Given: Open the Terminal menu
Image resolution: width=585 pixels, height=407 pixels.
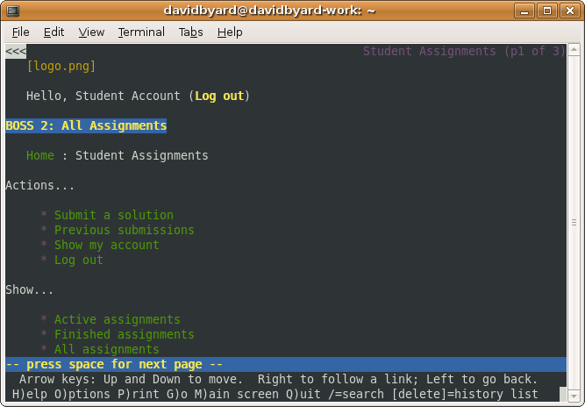Looking at the screenshot, I should click(x=141, y=32).
